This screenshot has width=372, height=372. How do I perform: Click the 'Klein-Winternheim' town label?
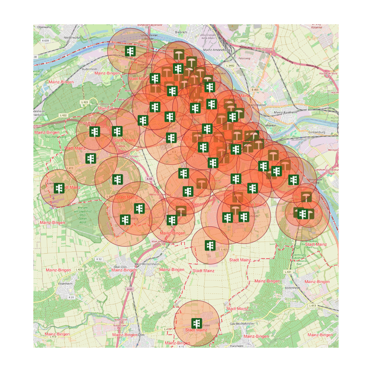pos(147,264)
